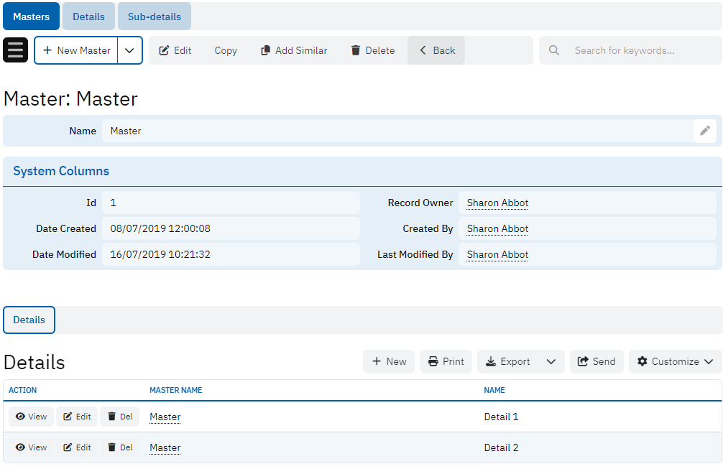
Task: Open the Customize dropdown menu
Action: coord(675,361)
